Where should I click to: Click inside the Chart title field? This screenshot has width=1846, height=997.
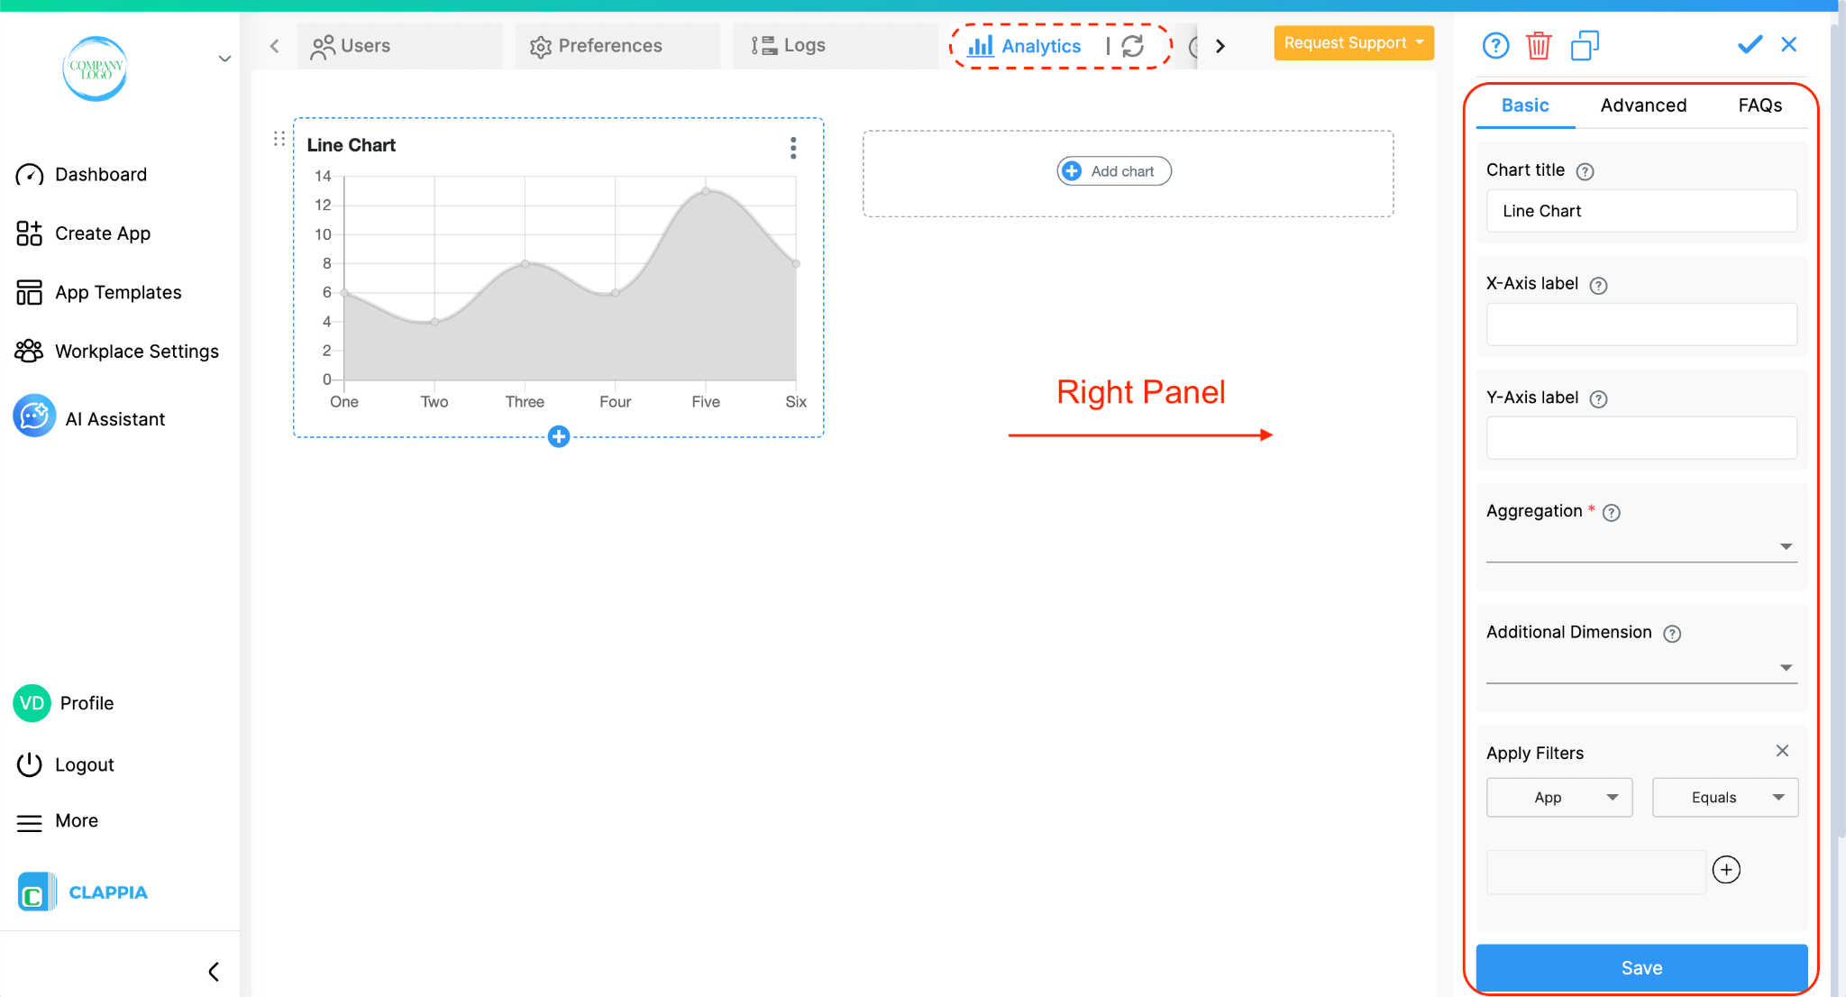coord(1640,211)
